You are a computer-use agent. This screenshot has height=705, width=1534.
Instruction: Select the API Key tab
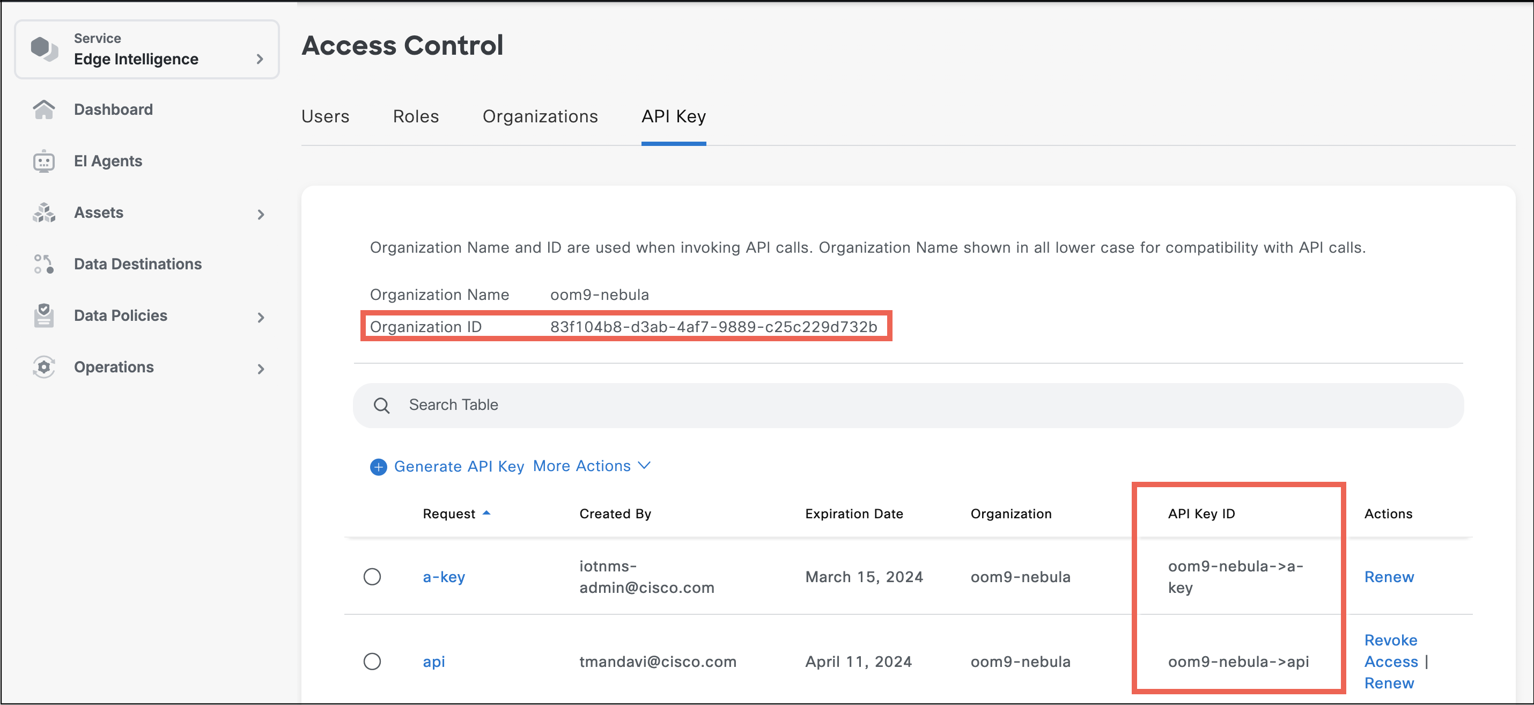click(674, 116)
